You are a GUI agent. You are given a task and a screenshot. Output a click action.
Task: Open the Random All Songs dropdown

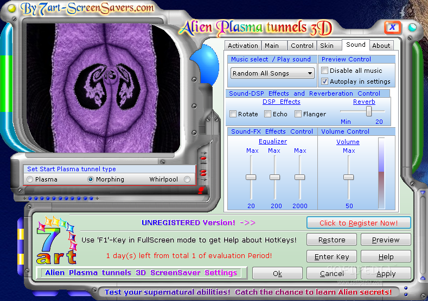[x=272, y=73]
